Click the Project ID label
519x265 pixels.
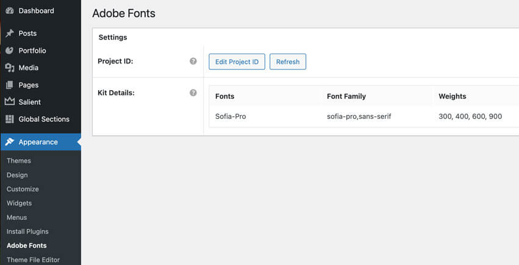[115, 61]
